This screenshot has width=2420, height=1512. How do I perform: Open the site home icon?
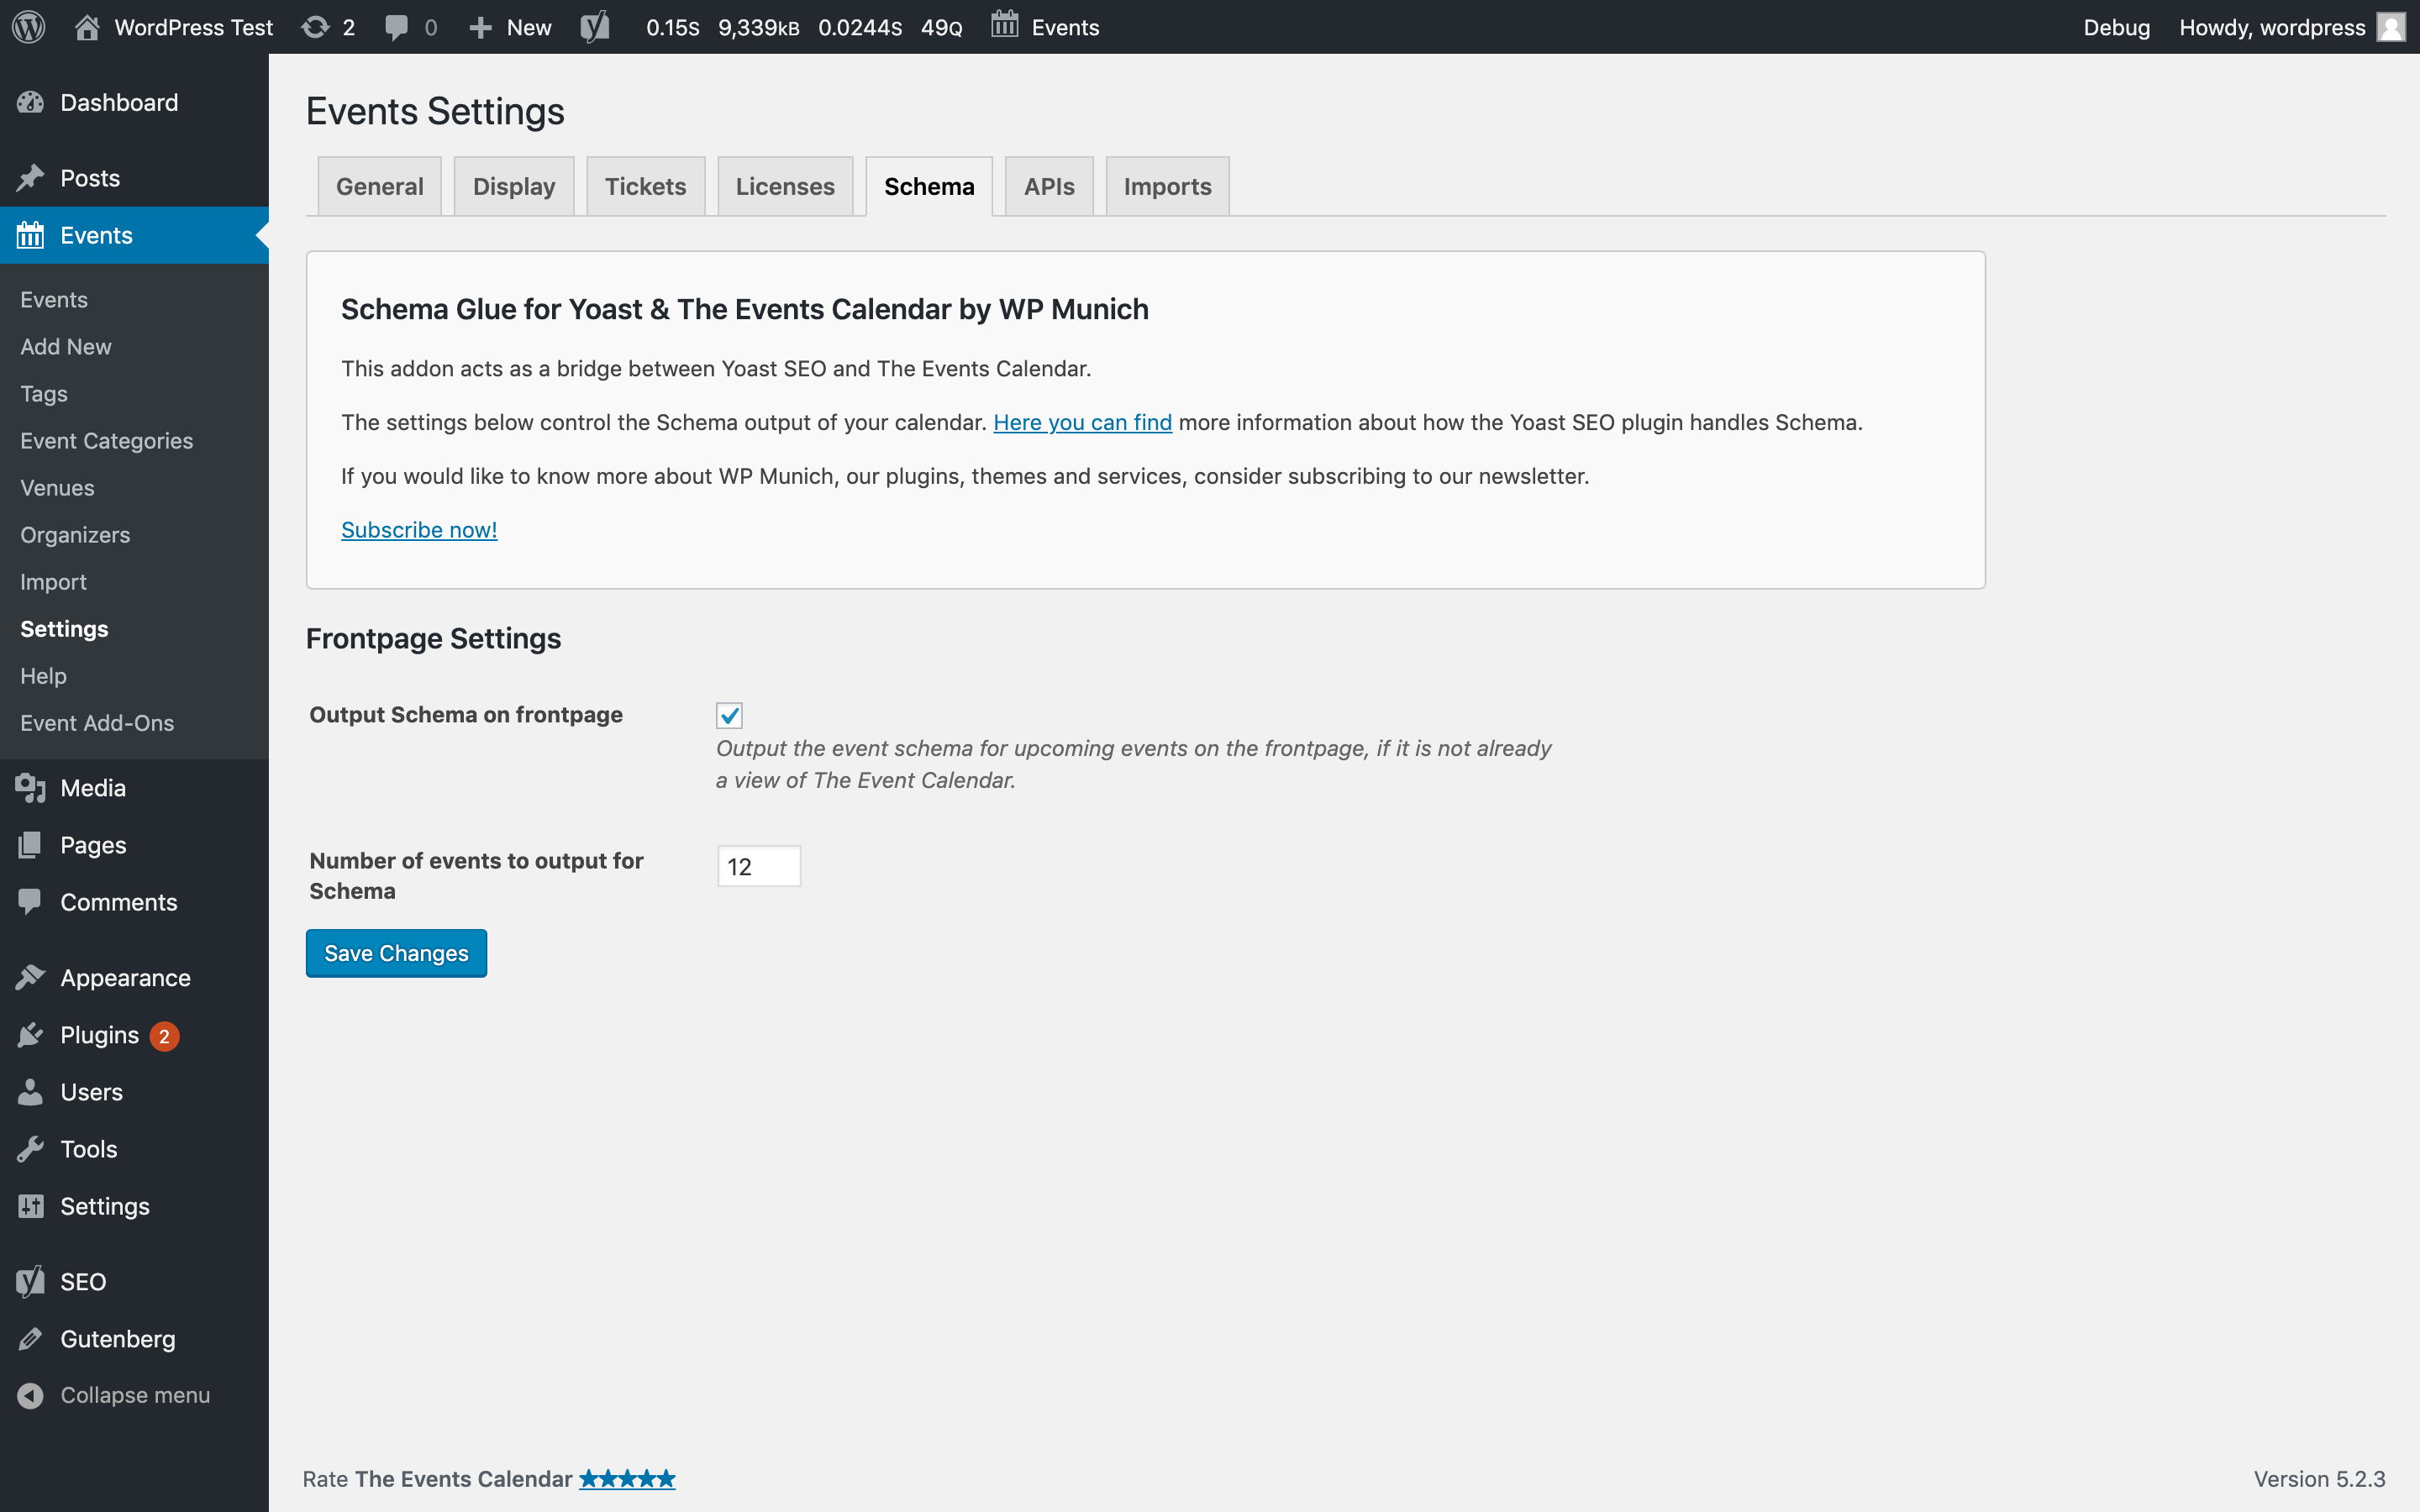(87, 27)
